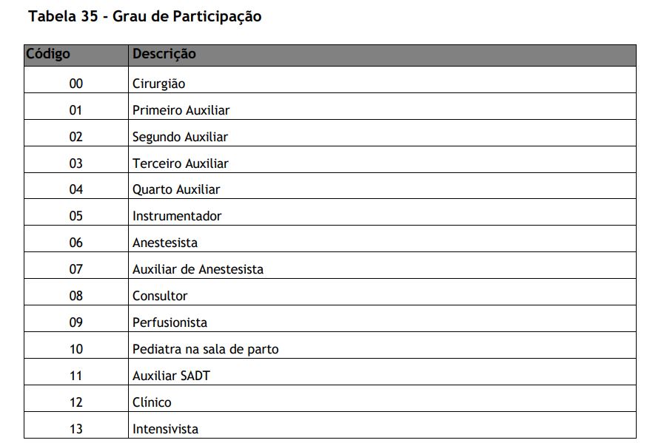The height and width of the screenshot is (443, 664).
Task: Click the 'Primeiro Auxiliar' row text
Action: 181,110
